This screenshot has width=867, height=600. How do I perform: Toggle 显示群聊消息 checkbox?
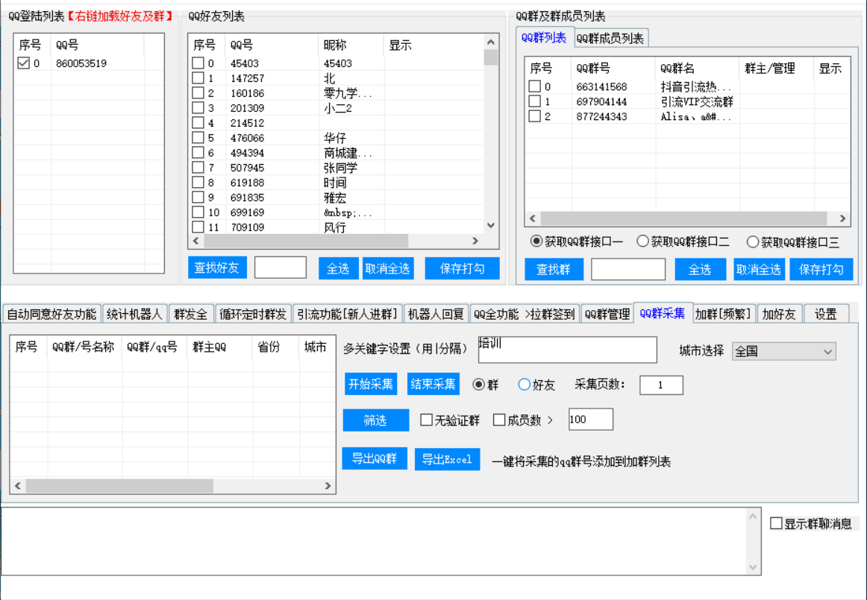coord(776,523)
